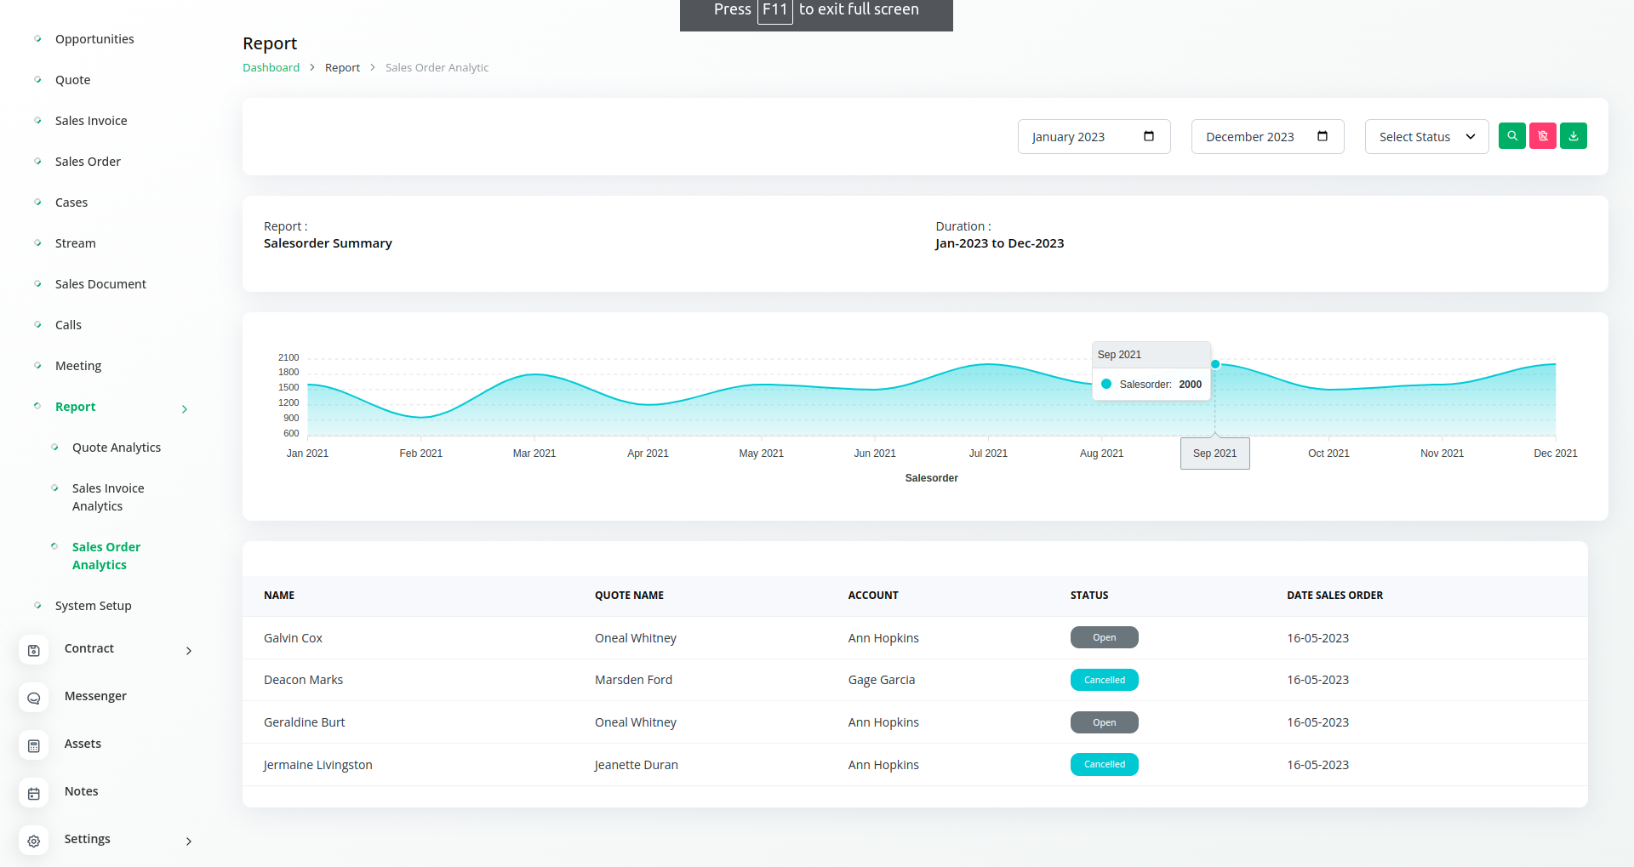
Task: Click the Contract sidebar icon
Action: [x=34, y=651]
